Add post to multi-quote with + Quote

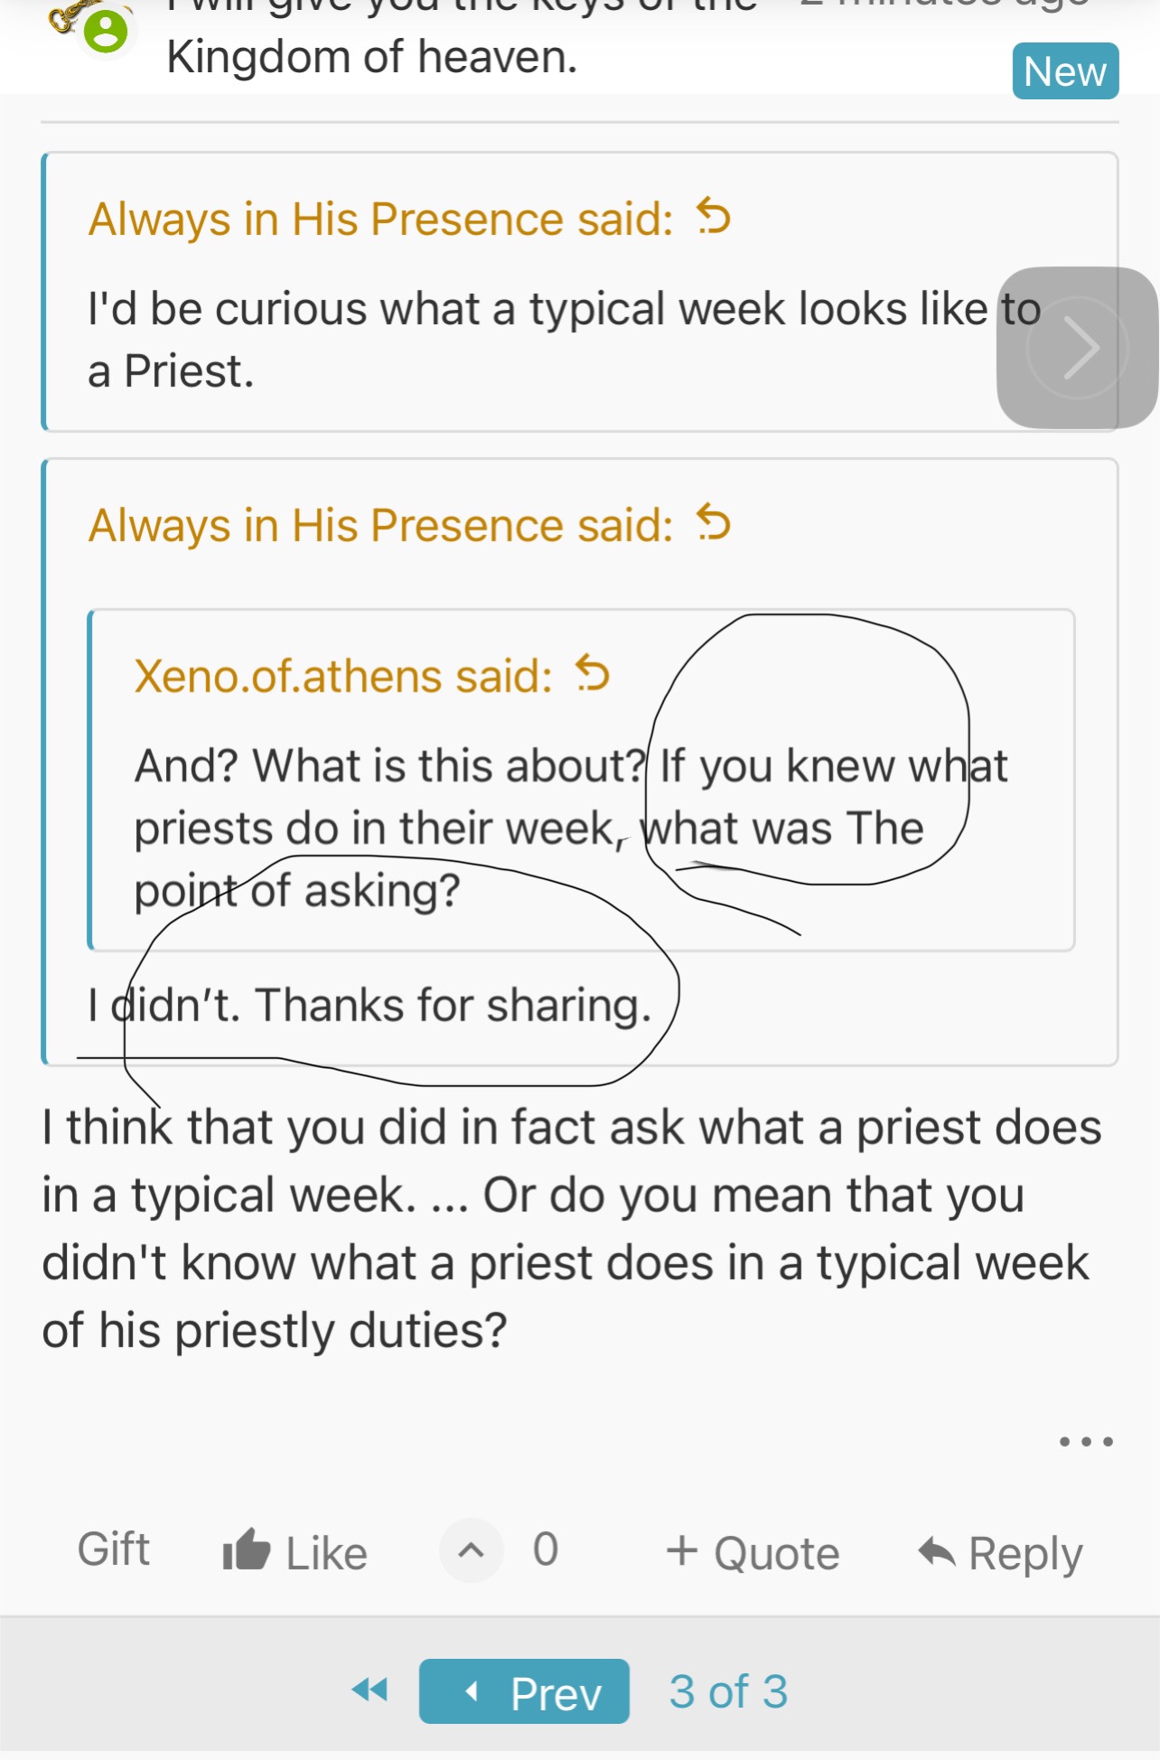click(x=753, y=1553)
